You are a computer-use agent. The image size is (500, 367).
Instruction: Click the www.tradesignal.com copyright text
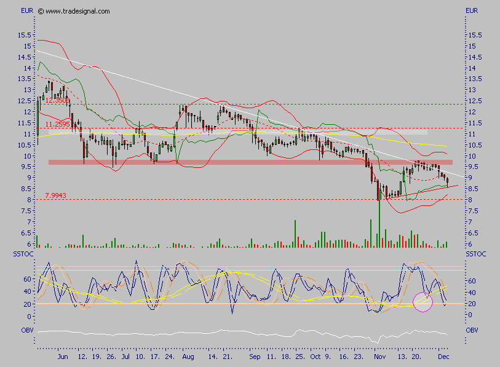[74, 11]
